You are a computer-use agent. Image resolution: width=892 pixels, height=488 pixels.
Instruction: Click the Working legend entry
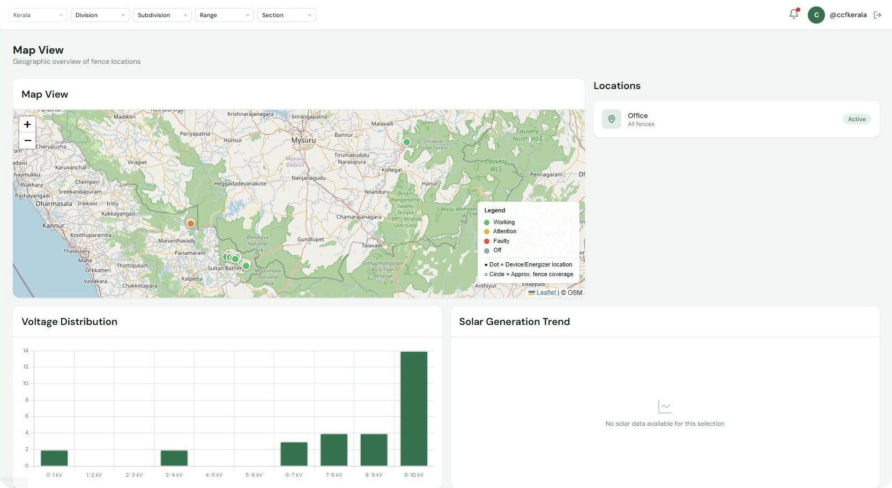point(500,222)
